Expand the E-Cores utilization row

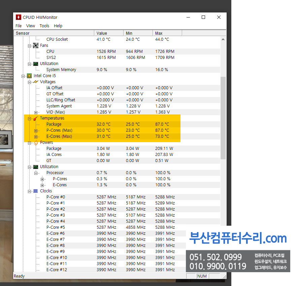(x=42, y=185)
